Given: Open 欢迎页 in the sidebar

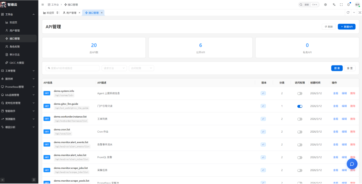Looking at the screenshot, I should pyautogui.click(x=18, y=22).
